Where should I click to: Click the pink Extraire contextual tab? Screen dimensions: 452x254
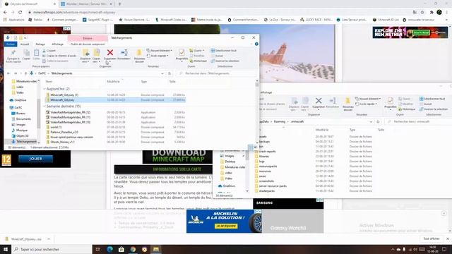pyautogui.click(x=88, y=38)
